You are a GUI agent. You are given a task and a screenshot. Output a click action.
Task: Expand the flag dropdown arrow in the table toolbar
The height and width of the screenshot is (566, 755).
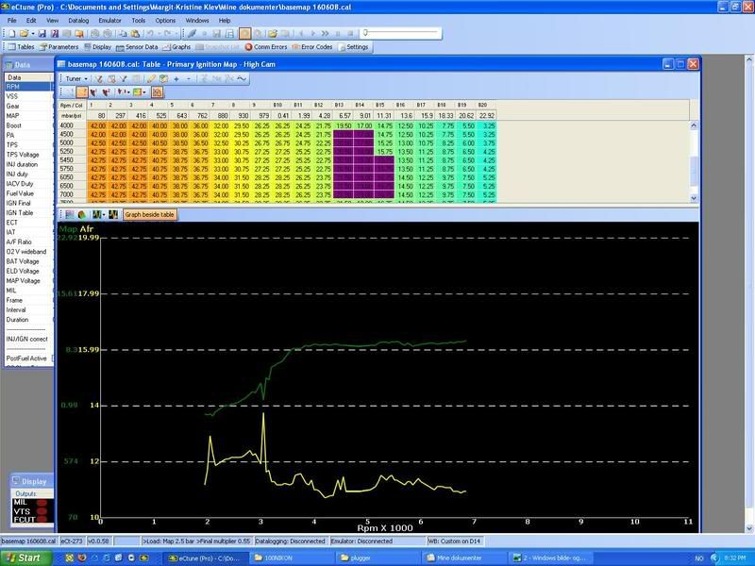pyautogui.click(x=127, y=92)
